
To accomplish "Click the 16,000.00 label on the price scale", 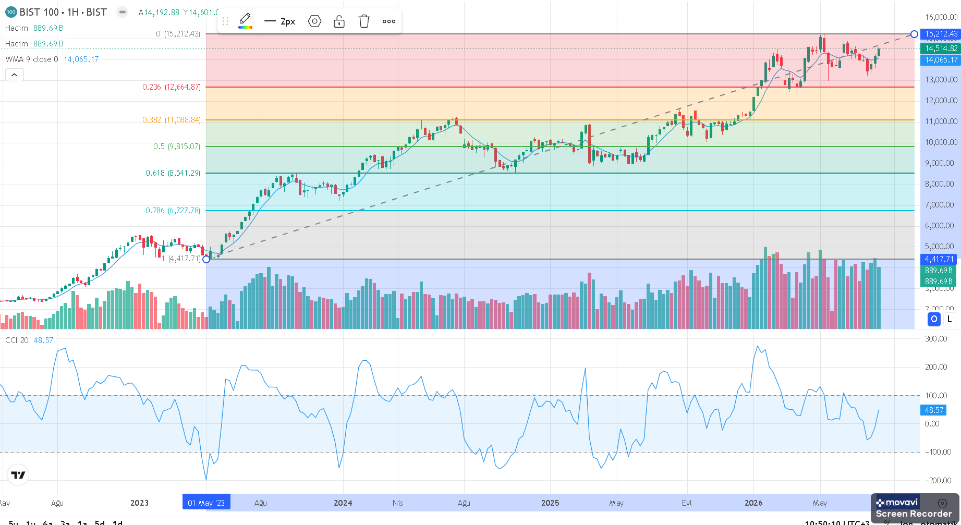I will click(x=941, y=17).
